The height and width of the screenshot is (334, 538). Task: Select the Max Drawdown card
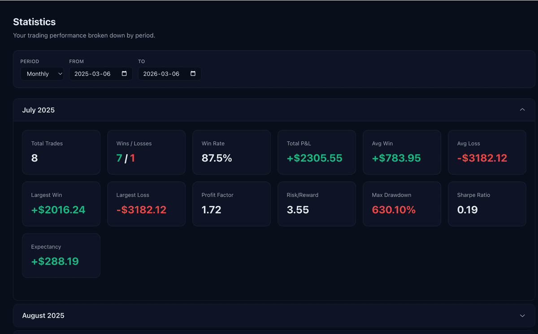tap(402, 204)
